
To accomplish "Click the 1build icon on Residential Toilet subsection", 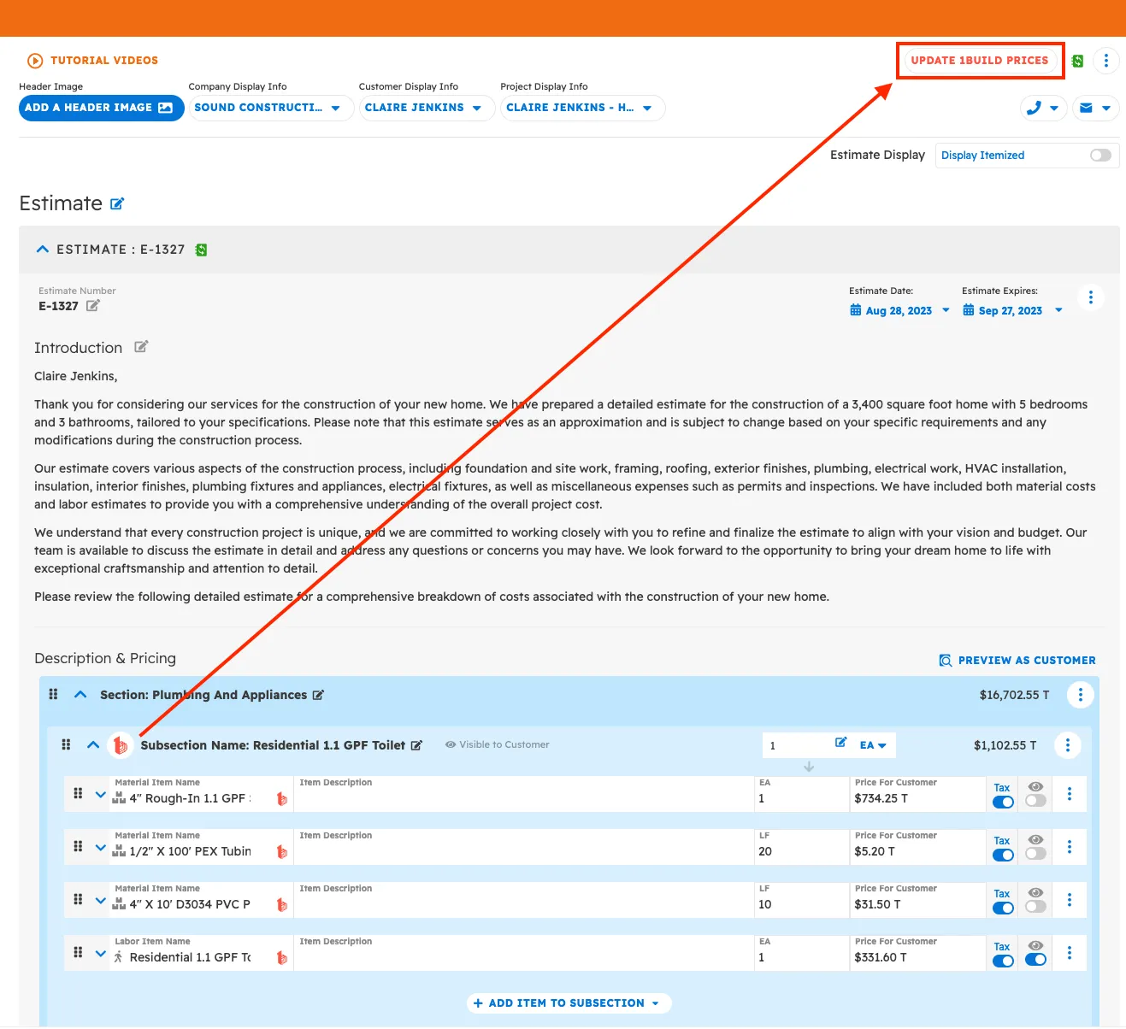I will [x=121, y=745].
